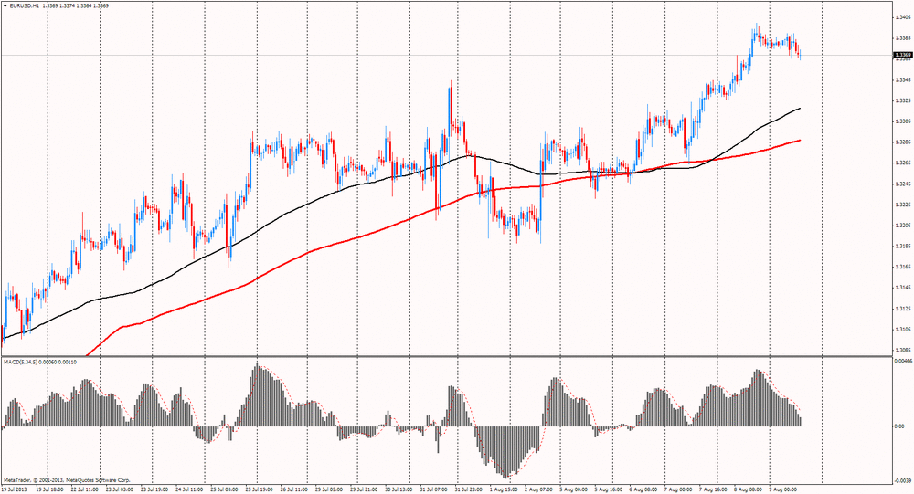Viewport: 914px width, 494px height.
Task: Click the 1.3385 price scale label
Action: click(x=902, y=37)
